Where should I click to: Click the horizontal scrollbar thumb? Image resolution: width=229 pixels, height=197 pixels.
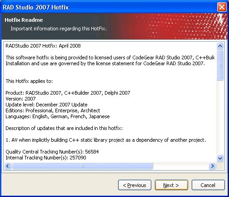(x=82, y=166)
